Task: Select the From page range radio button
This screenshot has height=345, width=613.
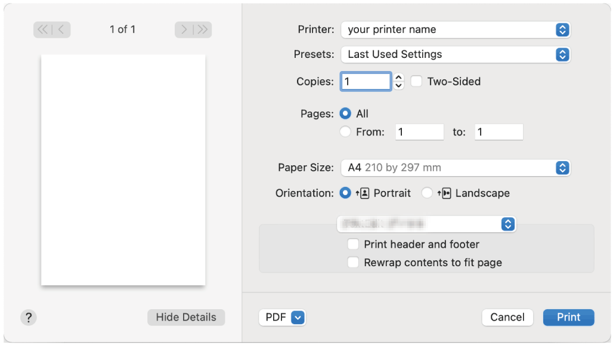Action: [x=345, y=133]
